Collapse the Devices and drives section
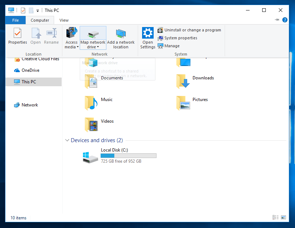The image size is (295, 228). pyautogui.click(x=67, y=140)
